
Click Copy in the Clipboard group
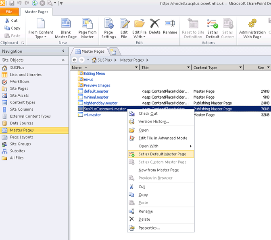tap(13, 28)
